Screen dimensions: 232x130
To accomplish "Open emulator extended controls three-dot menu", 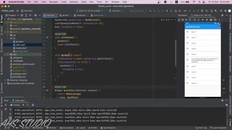I will pos(219,20).
